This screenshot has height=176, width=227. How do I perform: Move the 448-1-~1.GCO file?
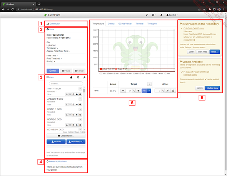coord(70,94)
